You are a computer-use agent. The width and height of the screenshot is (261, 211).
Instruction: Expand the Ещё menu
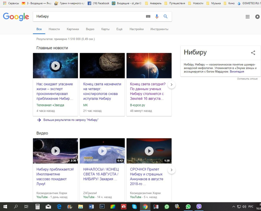pos(119,29)
